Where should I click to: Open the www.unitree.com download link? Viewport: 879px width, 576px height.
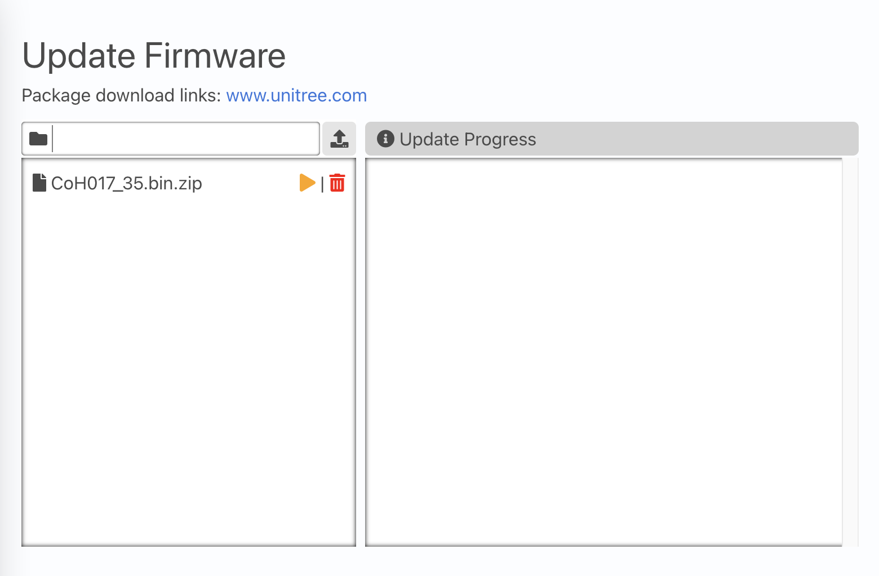[296, 95]
